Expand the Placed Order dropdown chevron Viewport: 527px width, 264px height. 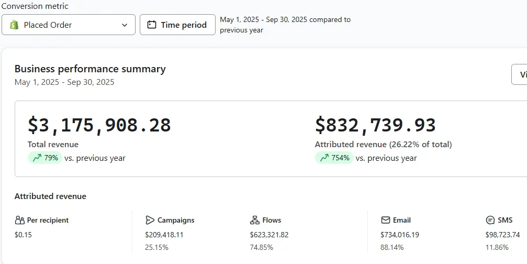coord(125,25)
